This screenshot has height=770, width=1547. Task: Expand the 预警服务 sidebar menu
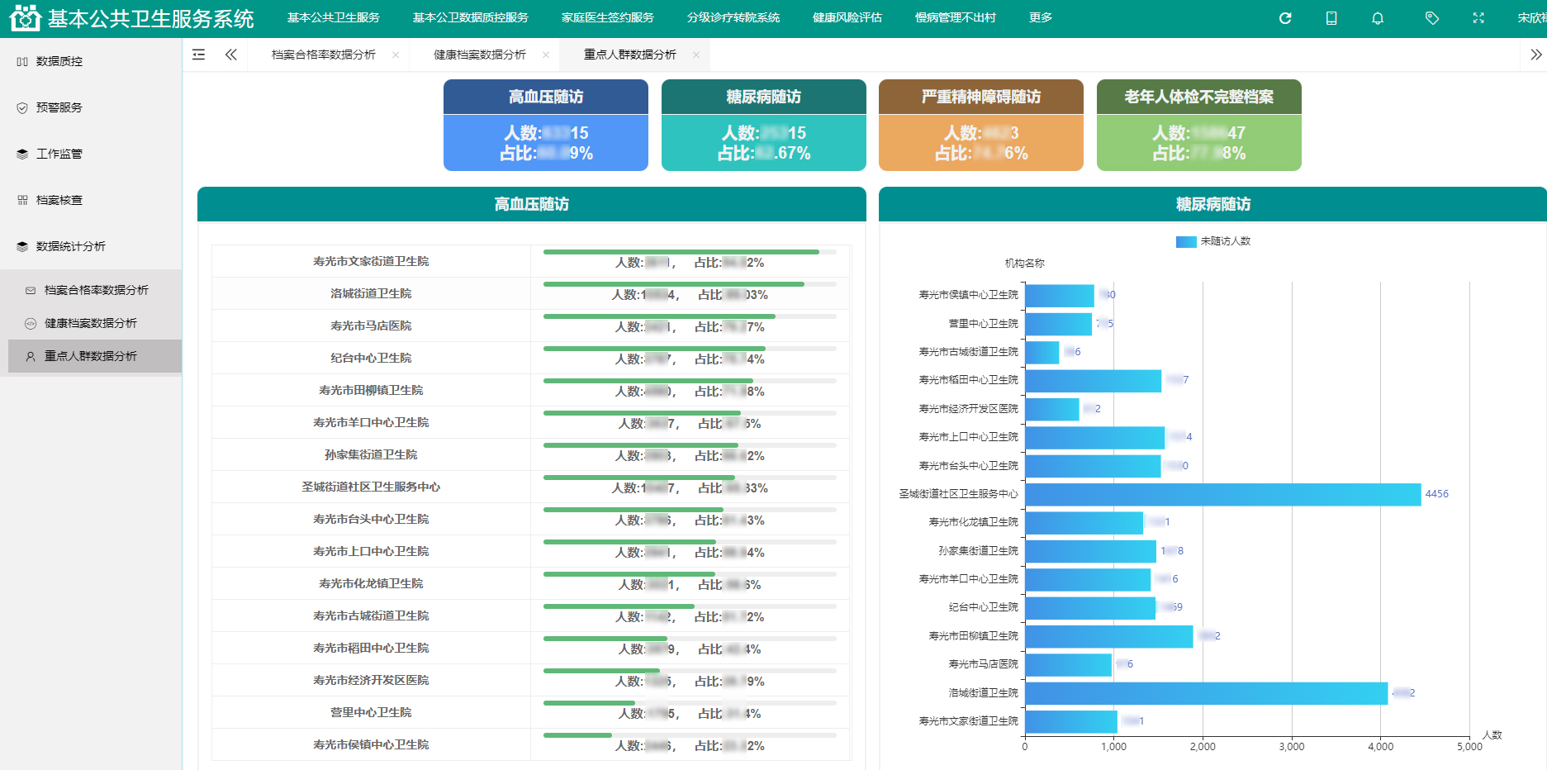point(59,107)
